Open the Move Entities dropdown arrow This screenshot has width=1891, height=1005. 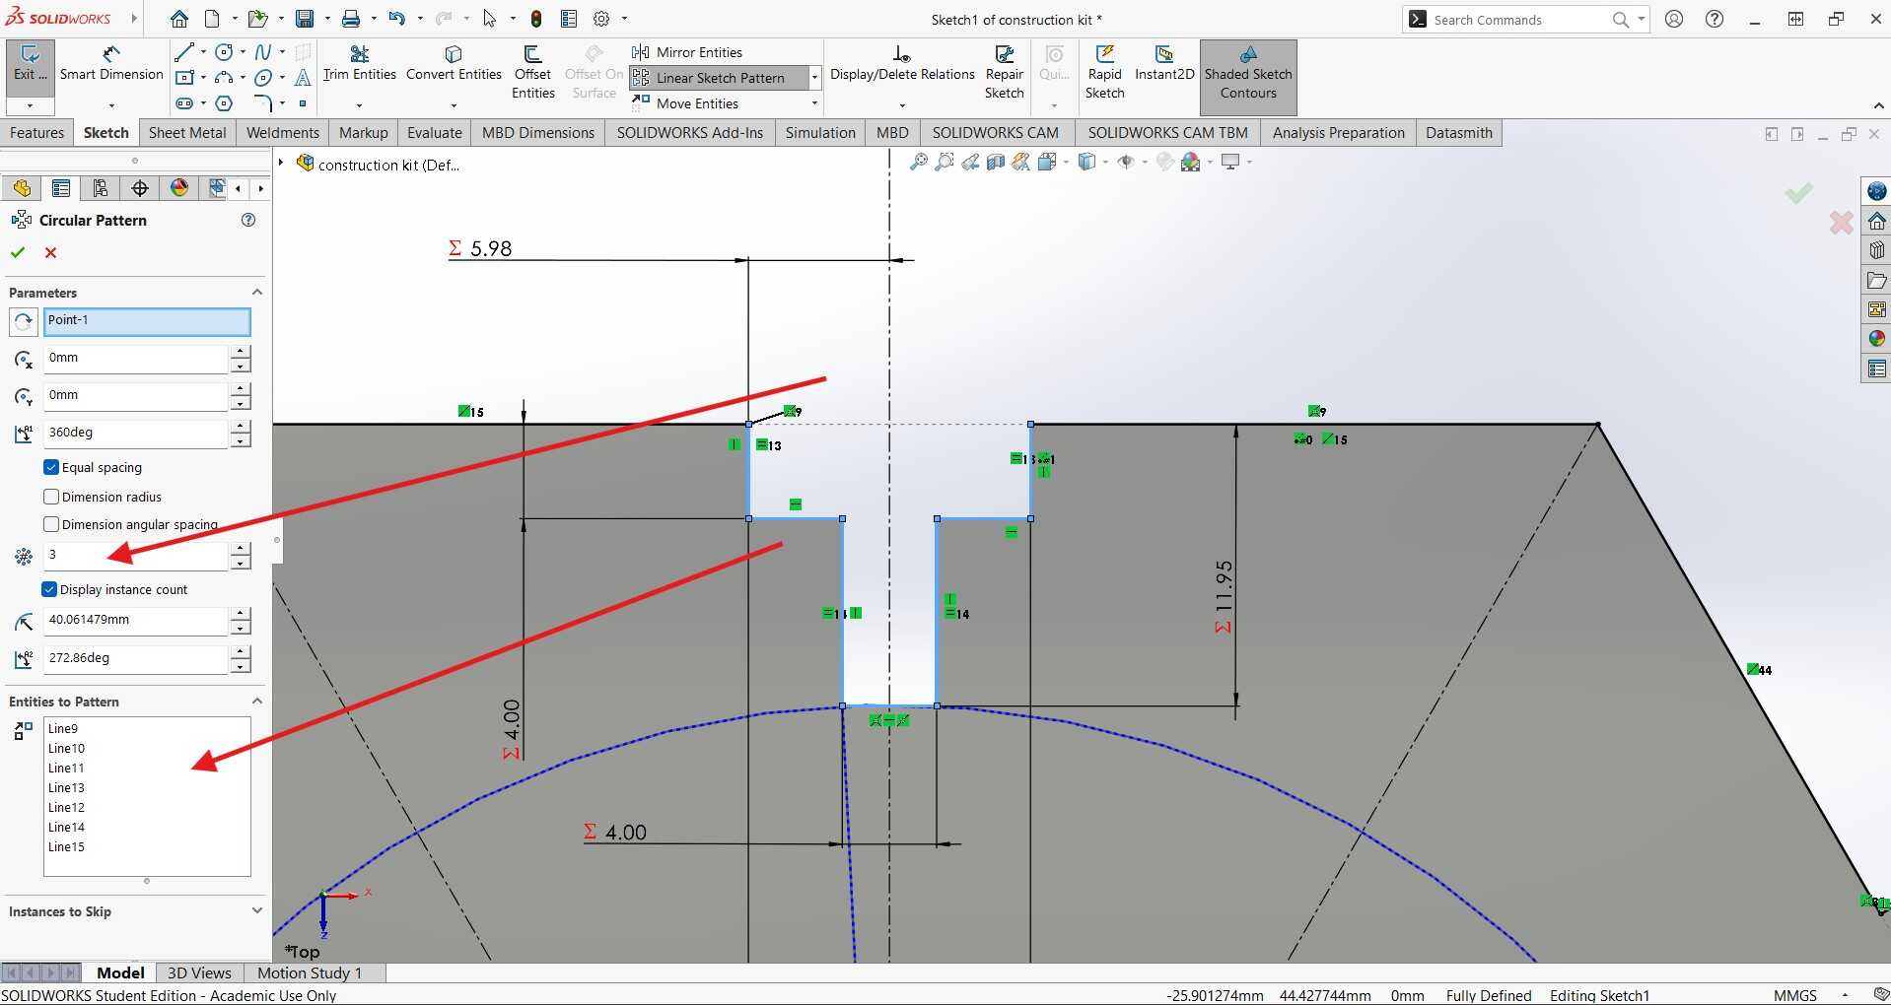pos(814,103)
